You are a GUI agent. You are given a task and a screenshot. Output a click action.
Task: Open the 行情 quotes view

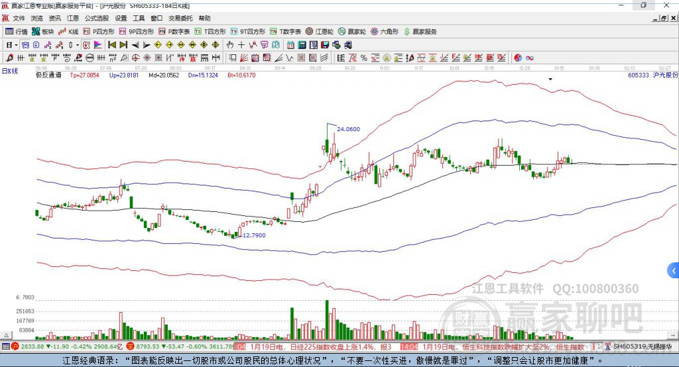click(17, 32)
